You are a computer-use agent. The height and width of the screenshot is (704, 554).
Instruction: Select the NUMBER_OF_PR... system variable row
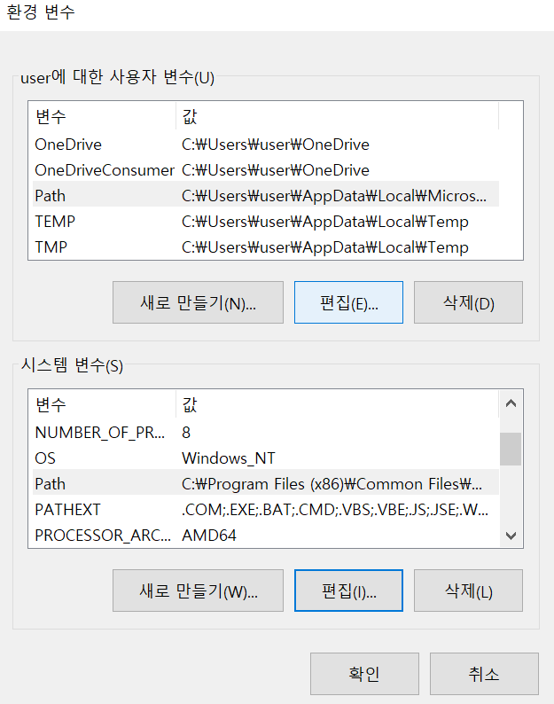(266, 433)
